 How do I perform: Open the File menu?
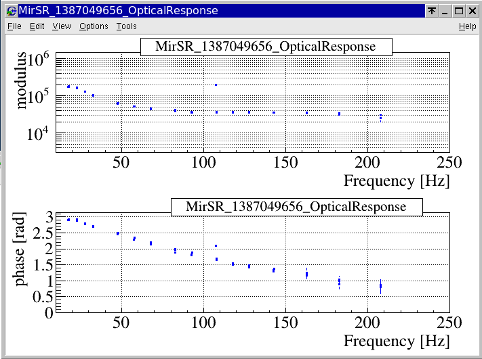pyautogui.click(x=14, y=26)
